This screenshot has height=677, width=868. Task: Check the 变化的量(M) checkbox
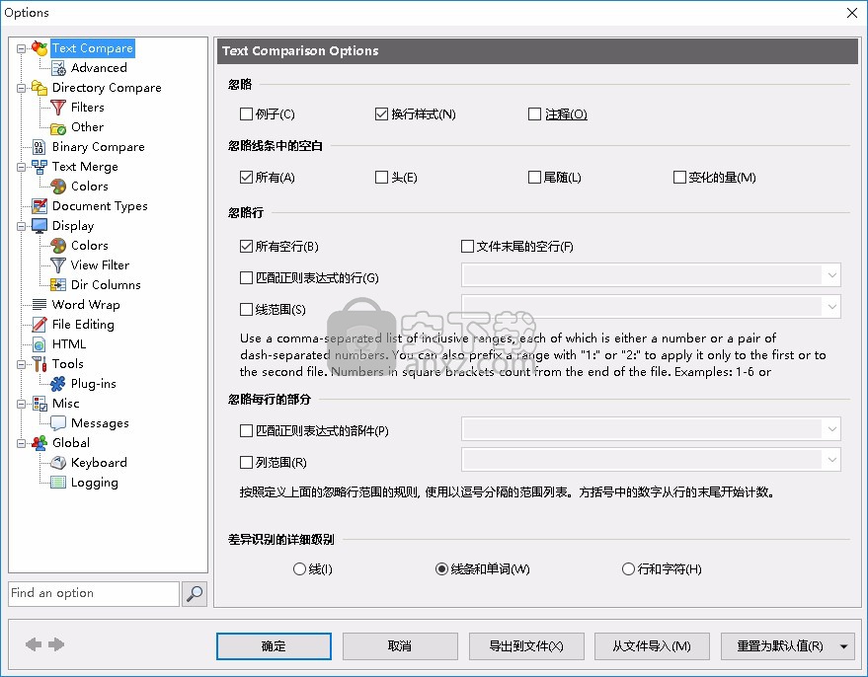click(x=679, y=177)
